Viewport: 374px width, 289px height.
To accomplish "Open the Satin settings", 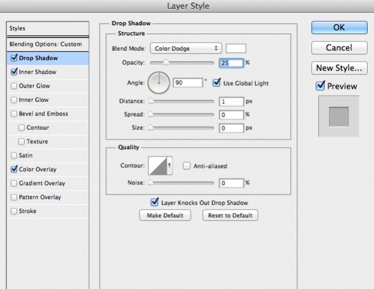I will pos(26,155).
